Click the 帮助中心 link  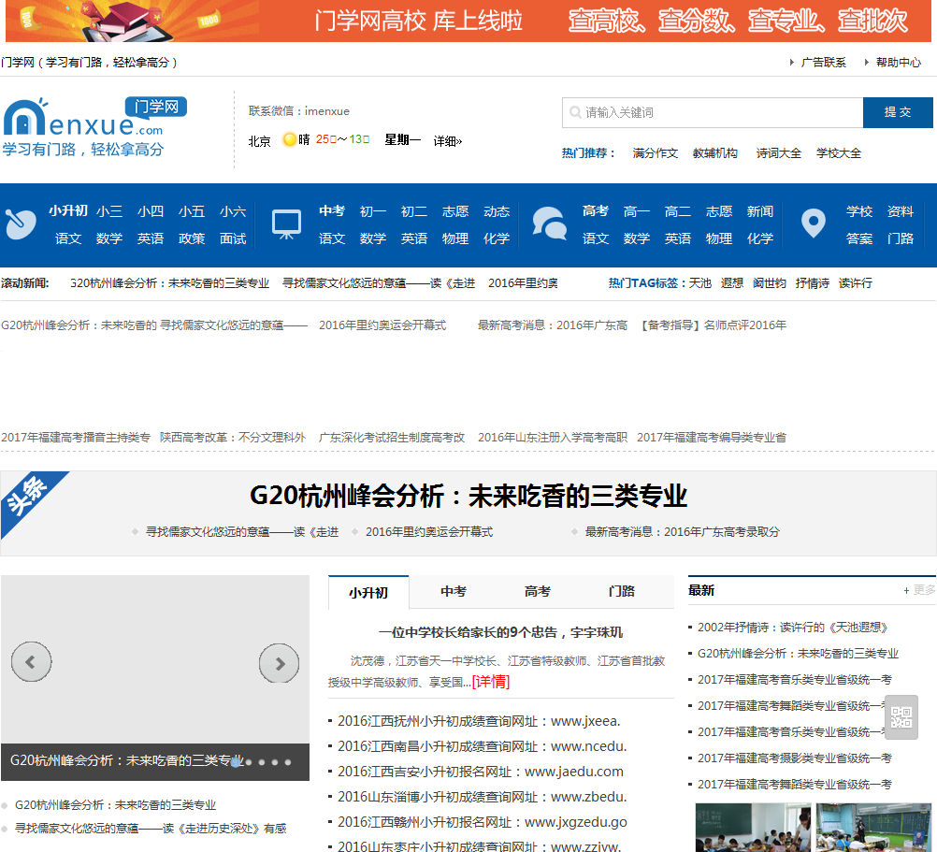pos(899,62)
